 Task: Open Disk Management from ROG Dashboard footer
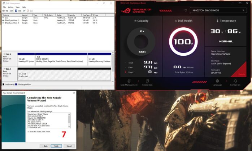pos(129,83)
